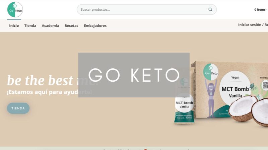Click the Go-Keto logo on the product box
Viewport: 268px width, 150px height.
pyautogui.click(x=211, y=72)
